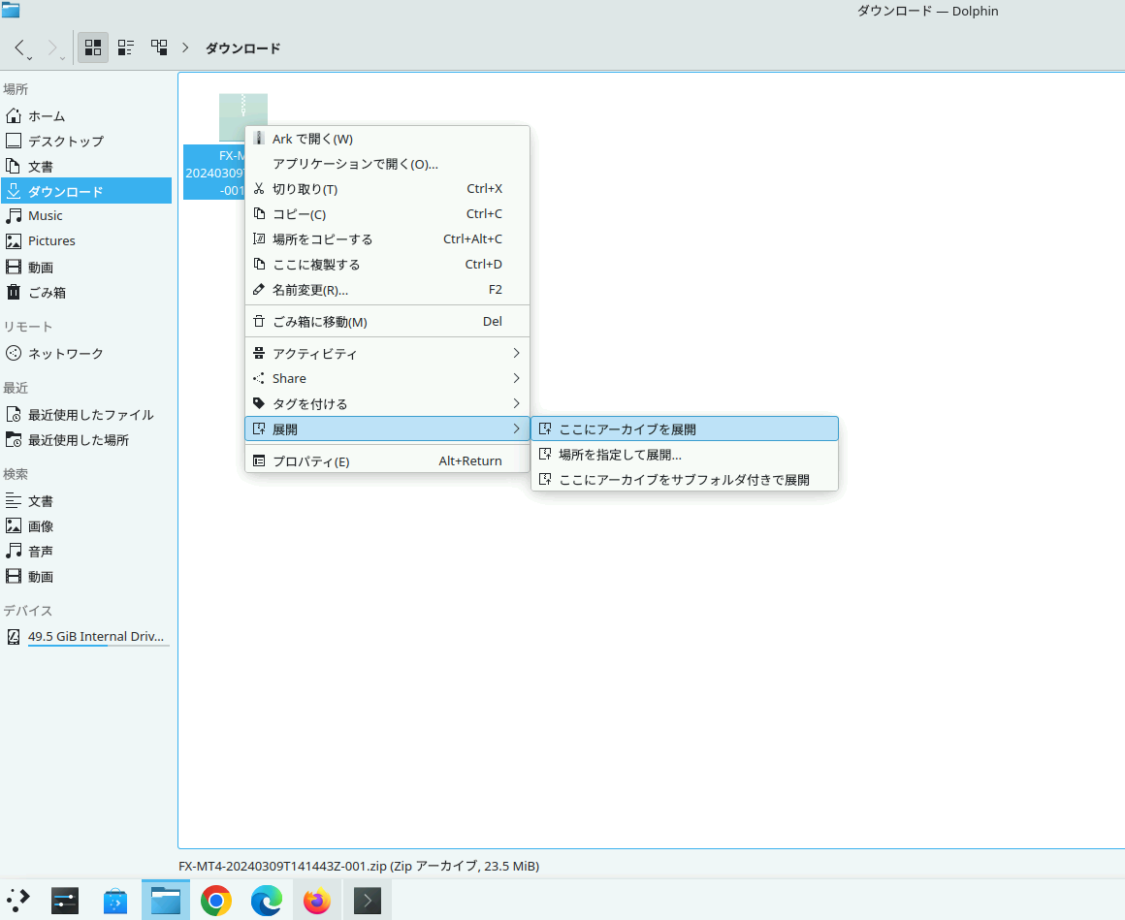Open Google Chrome from the taskbar
This screenshot has height=920, width=1125.
215,900
